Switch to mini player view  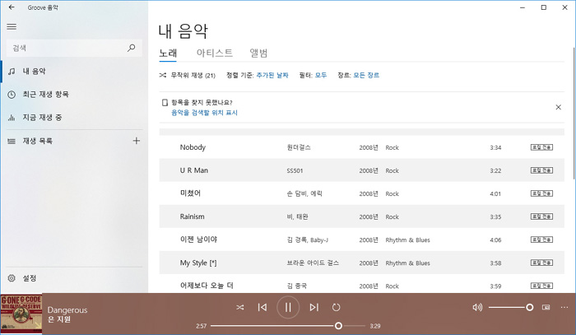click(546, 308)
